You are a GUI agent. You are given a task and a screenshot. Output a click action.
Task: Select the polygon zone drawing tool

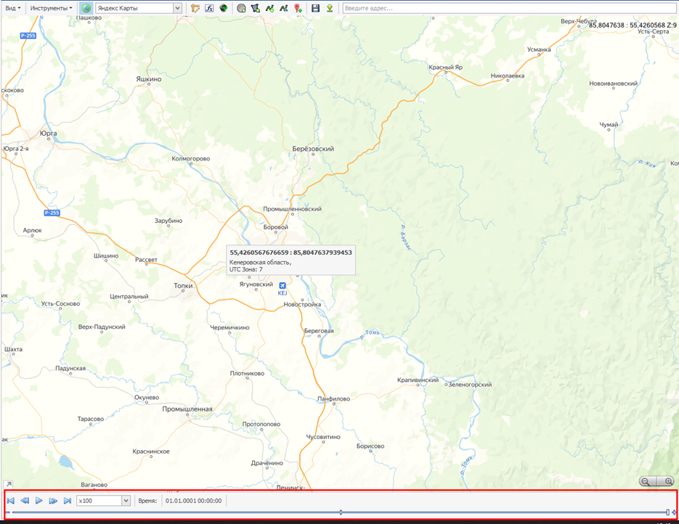pos(256,8)
